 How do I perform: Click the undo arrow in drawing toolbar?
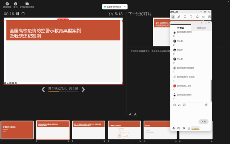203,17
